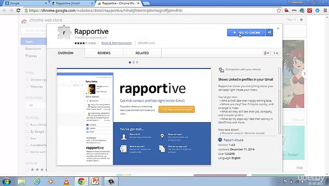
Task: Click the black key-shaped extension icon
Action: click(x=294, y=11)
